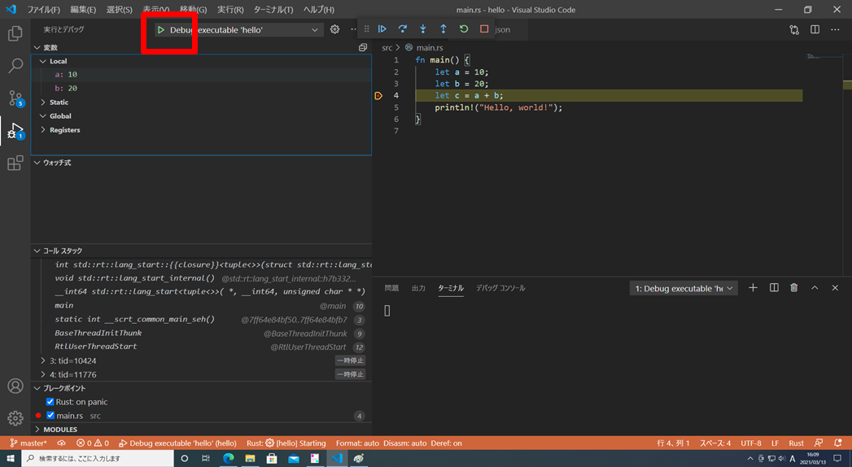Image resolution: width=852 pixels, height=467 pixels.
Task: Open the ファイル(F) menu
Action: point(43,10)
